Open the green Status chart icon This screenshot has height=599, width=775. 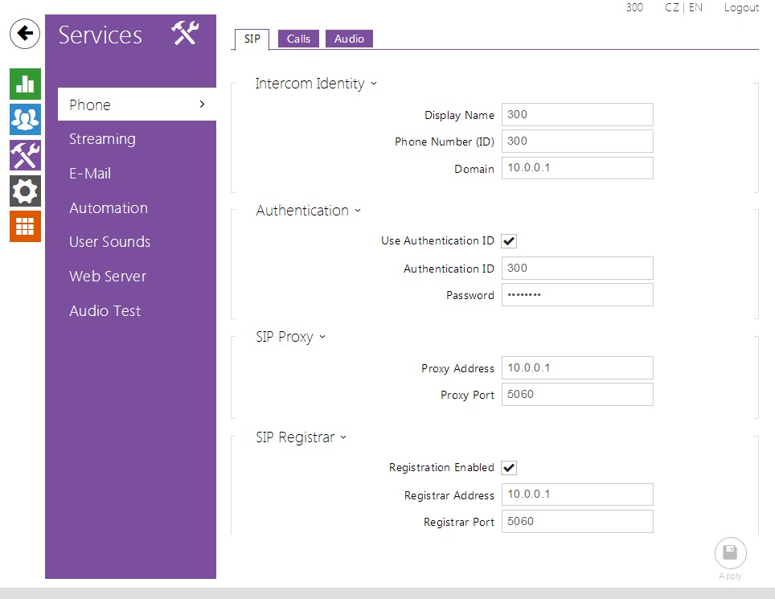(x=25, y=84)
